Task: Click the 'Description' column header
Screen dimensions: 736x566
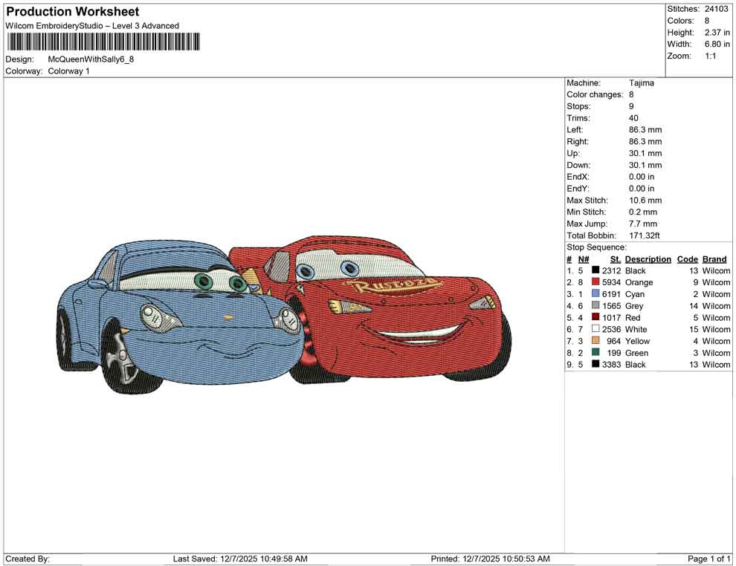Action: pos(648,258)
